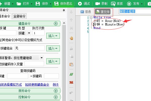Start 调试 (Debug) play button
This screenshot has width=151, height=101.
click(80, 4)
